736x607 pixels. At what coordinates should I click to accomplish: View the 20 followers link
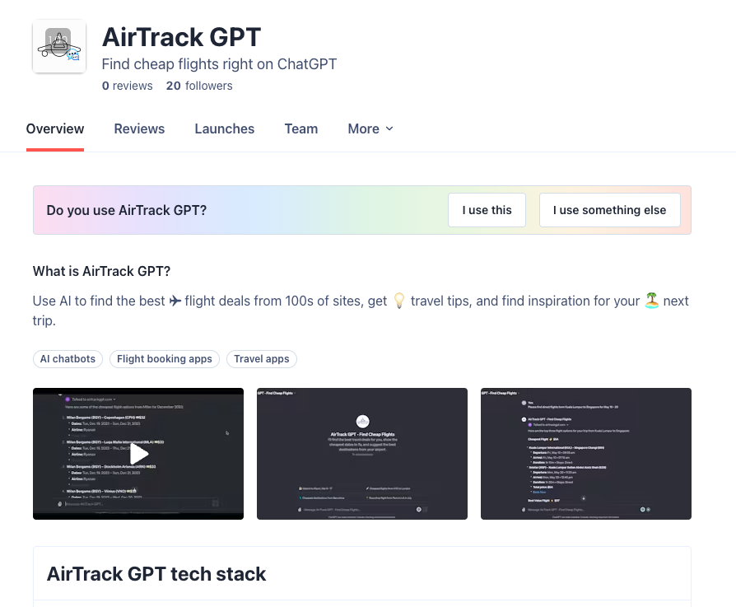pos(199,86)
